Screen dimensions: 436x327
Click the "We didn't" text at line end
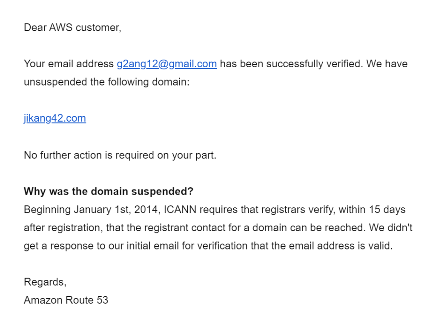pos(391,228)
